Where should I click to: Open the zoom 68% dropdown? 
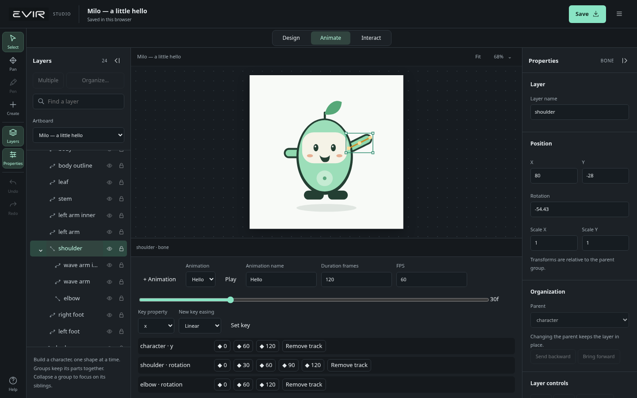tap(503, 57)
